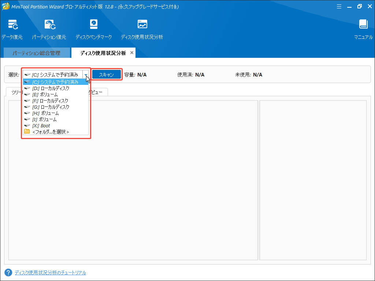
Task: Open the データ復元 tool
Action: 12,29
